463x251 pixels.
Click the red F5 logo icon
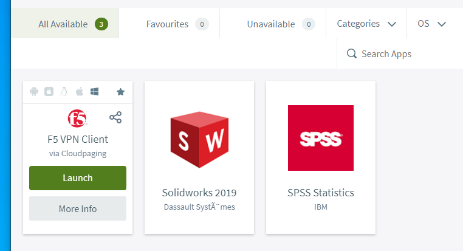(77, 118)
